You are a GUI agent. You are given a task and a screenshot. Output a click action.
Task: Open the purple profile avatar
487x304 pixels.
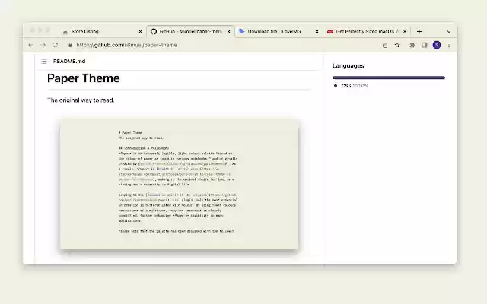pos(437,45)
